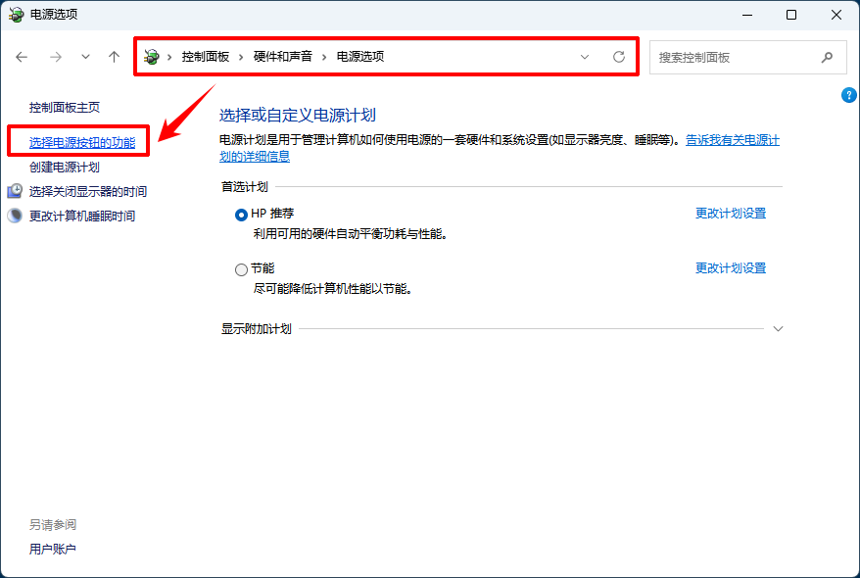Select the HP 推荐 power plan

click(x=241, y=215)
